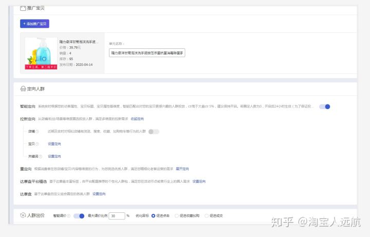Open 设置定向 link in the 宝贝 row
Screen dimensions: 370x237
(x=54, y=144)
